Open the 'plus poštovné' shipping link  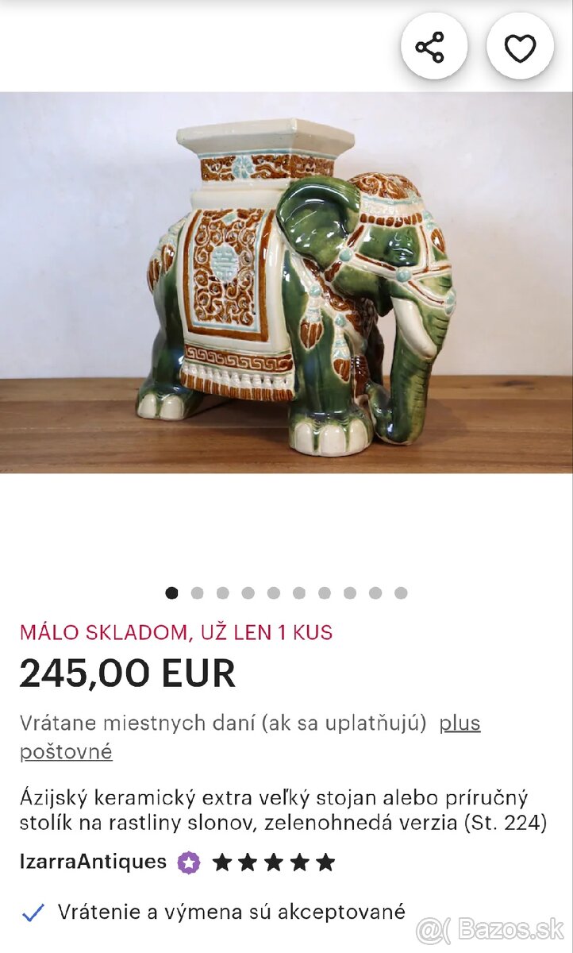250,737
